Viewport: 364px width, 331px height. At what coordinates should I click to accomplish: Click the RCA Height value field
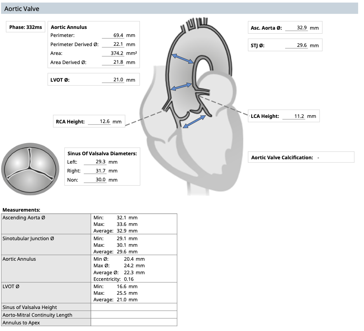(x=100, y=121)
